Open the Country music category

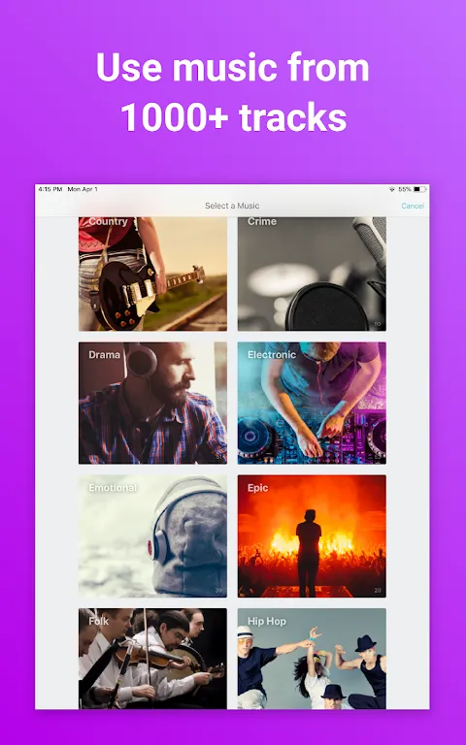point(152,274)
